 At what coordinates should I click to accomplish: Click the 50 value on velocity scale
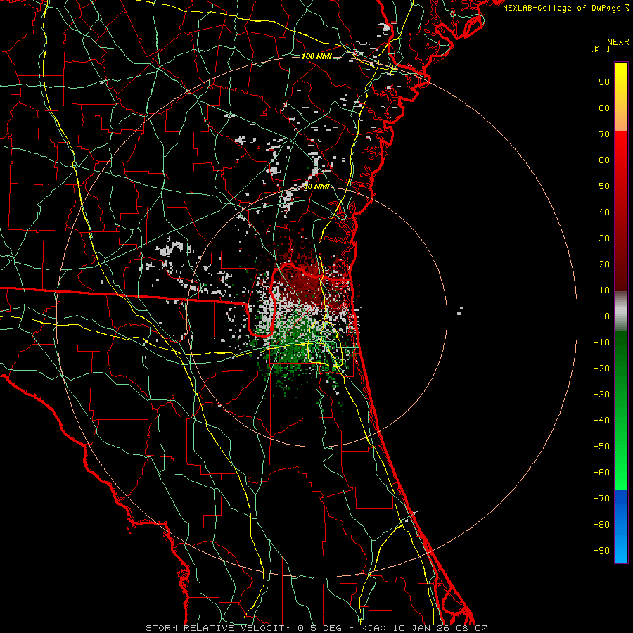(x=604, y=186)
